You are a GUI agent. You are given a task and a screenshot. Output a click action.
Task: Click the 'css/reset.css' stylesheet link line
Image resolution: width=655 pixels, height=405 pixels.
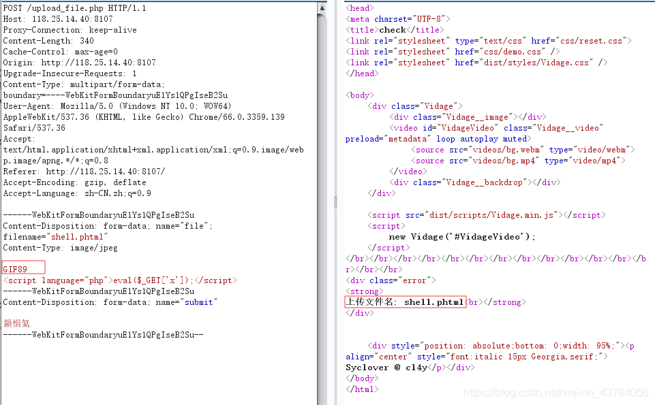tap(488, 40)
